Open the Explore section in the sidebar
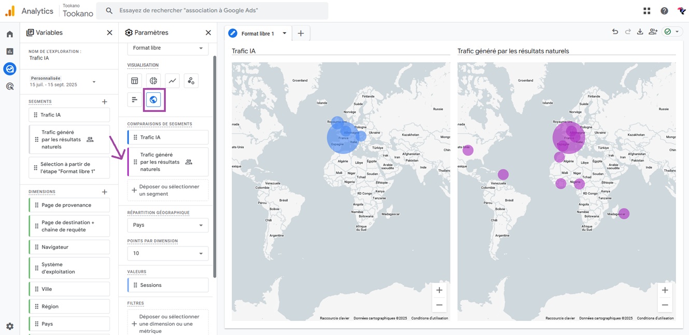Image resolution: width=689 pixels, height=335 pixels. [x=10, y=69]
